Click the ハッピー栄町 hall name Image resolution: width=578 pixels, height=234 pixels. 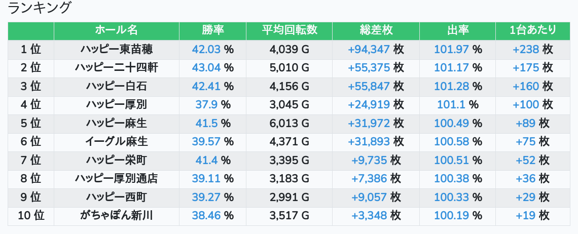pos(117,160)
